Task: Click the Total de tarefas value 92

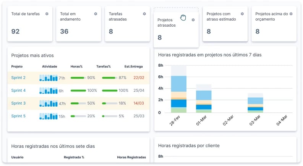Action: coord(15,32)
